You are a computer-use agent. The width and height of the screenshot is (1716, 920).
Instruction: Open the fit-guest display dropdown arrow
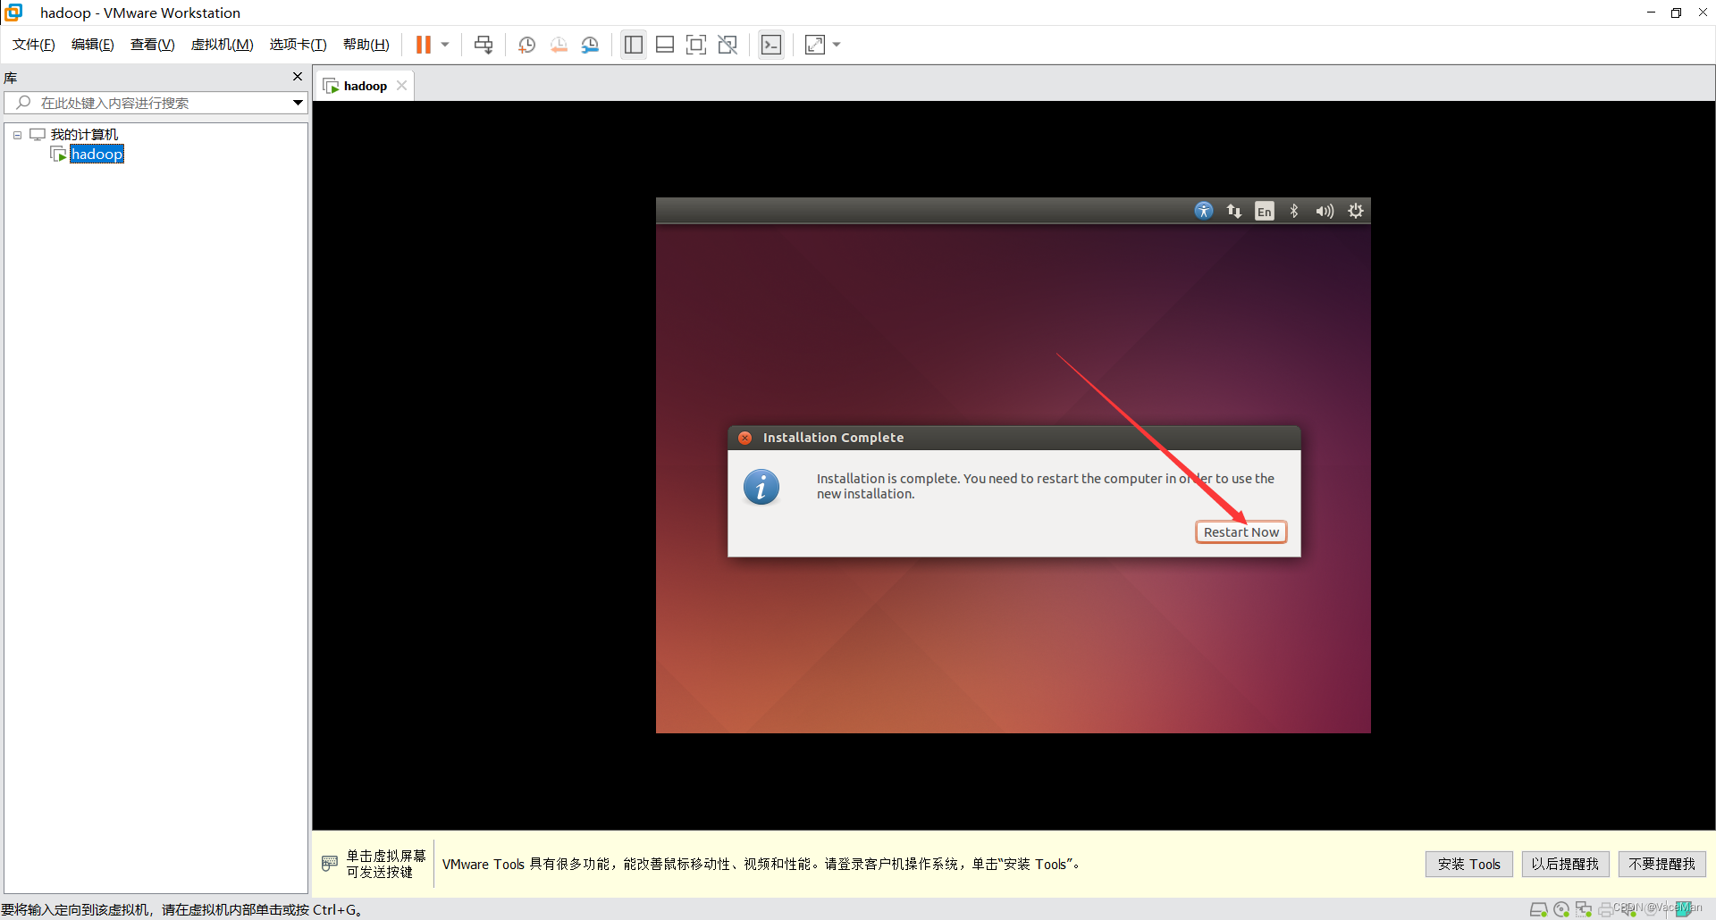(837, 44)
